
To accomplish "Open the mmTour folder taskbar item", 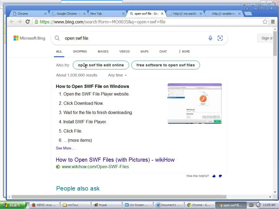I will pyautogui.click(x=75, y=205).
